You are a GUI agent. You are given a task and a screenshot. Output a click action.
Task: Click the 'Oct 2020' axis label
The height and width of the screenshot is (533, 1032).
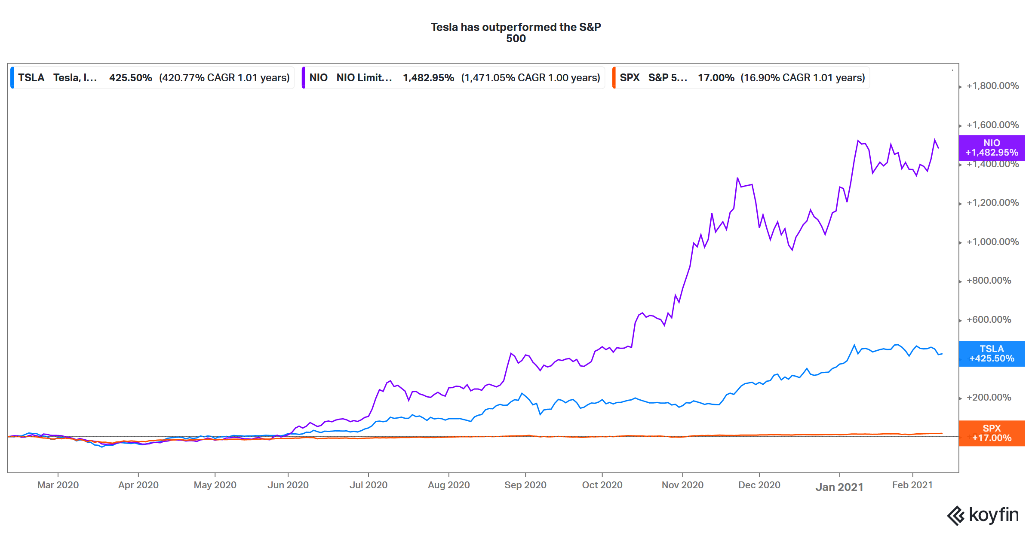tap(602, 485)
